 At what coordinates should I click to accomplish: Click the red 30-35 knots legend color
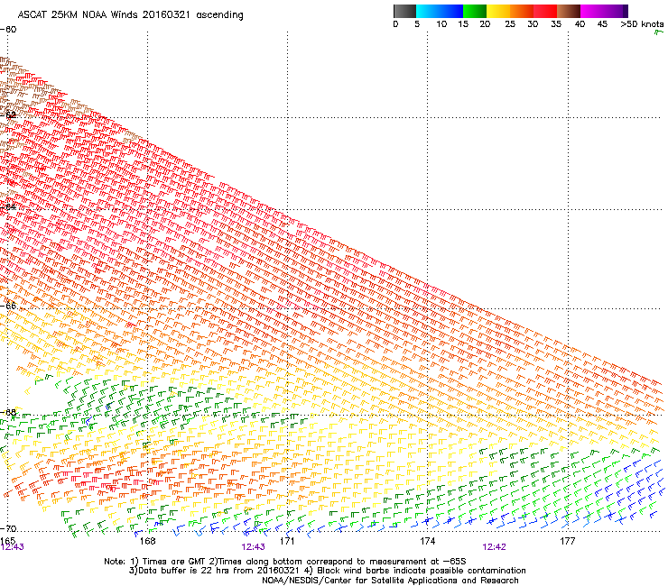(x=545, y=11)
